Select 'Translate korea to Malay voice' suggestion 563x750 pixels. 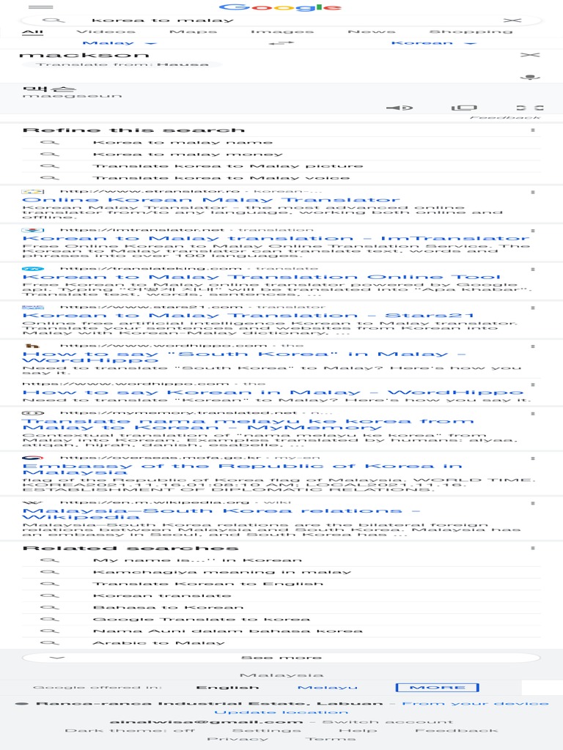tap(281, 178)
